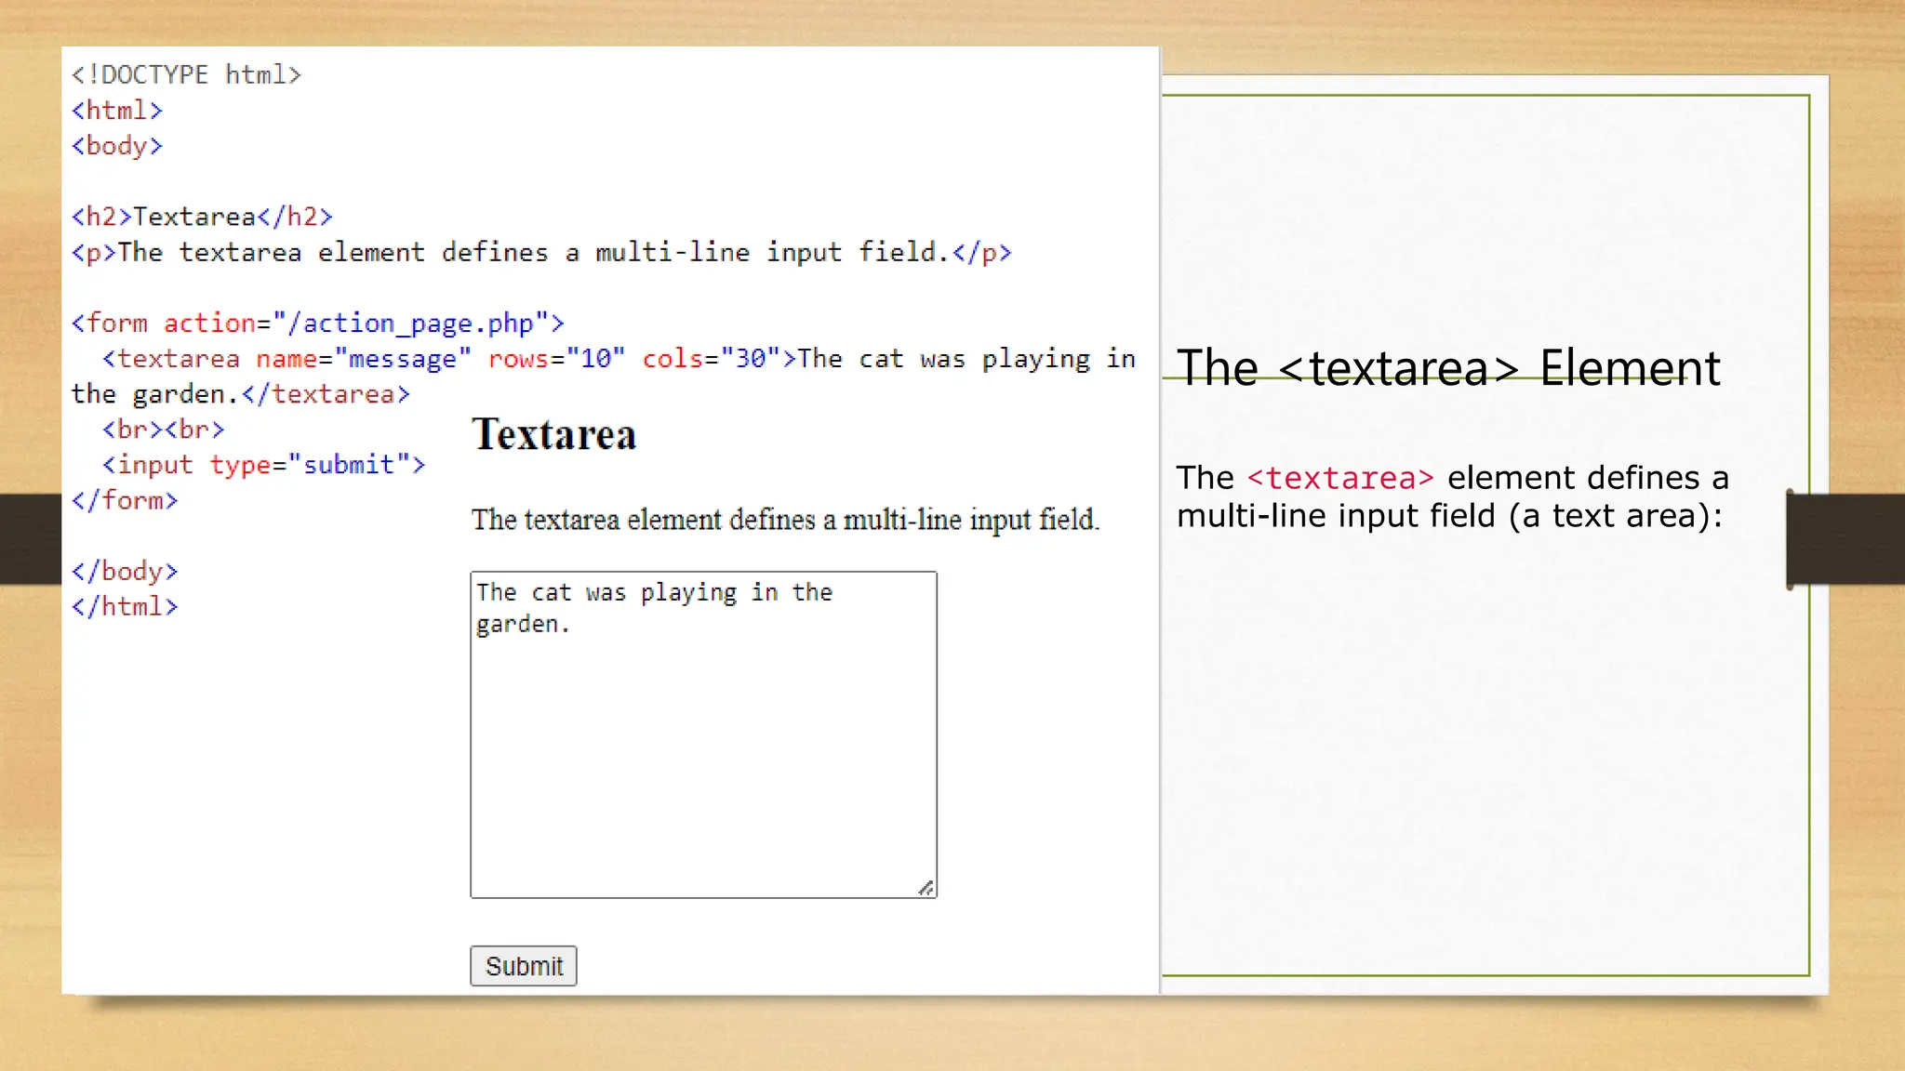Click the '<!DOCTYPE html>' code line

coord(187,74)
